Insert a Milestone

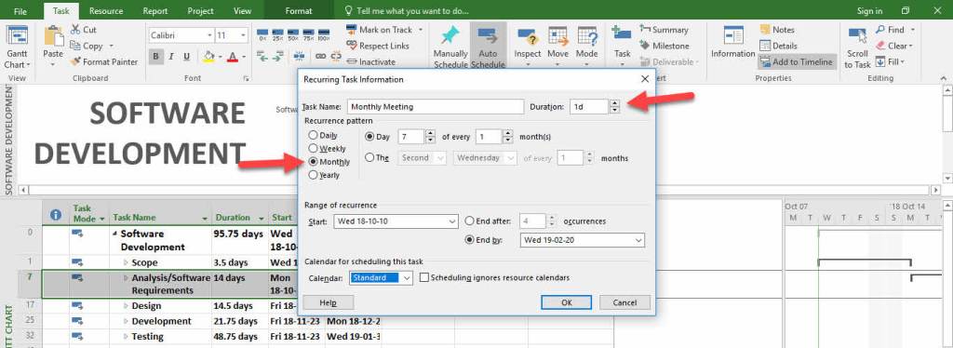coord(664,46)
